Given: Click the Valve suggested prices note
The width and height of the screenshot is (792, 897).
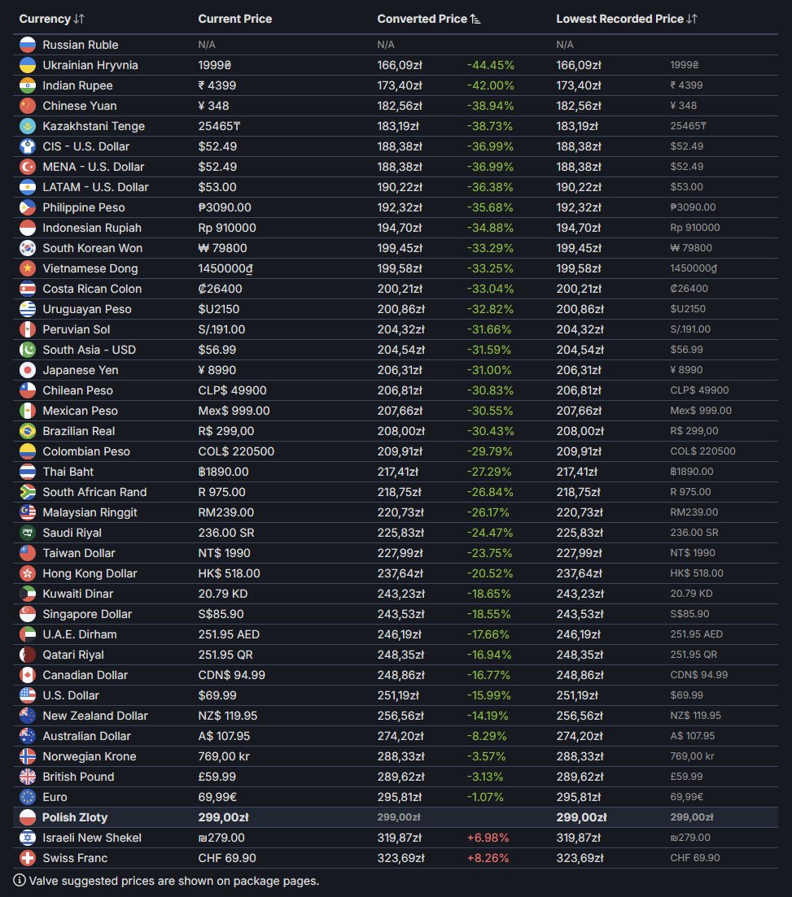Looking at the screenshot, I should [x=174, y=881].
